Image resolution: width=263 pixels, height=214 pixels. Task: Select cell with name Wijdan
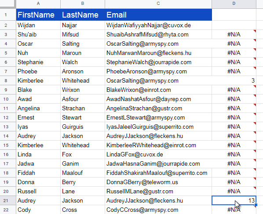[x=38, y=25]
